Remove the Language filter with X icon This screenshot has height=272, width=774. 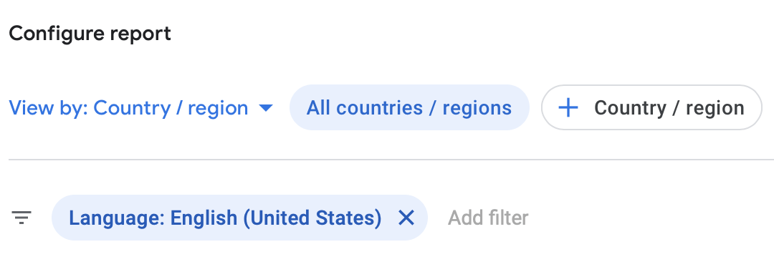click(x=406, y=218)
